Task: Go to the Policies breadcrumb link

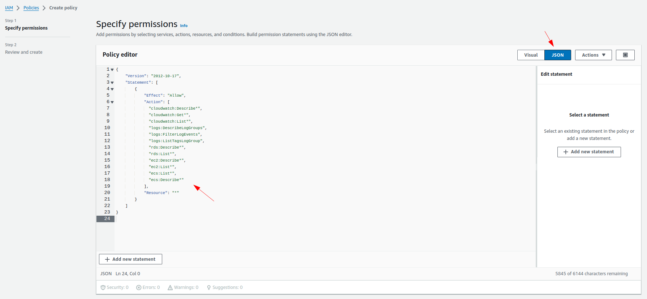Action: point(31,8)
